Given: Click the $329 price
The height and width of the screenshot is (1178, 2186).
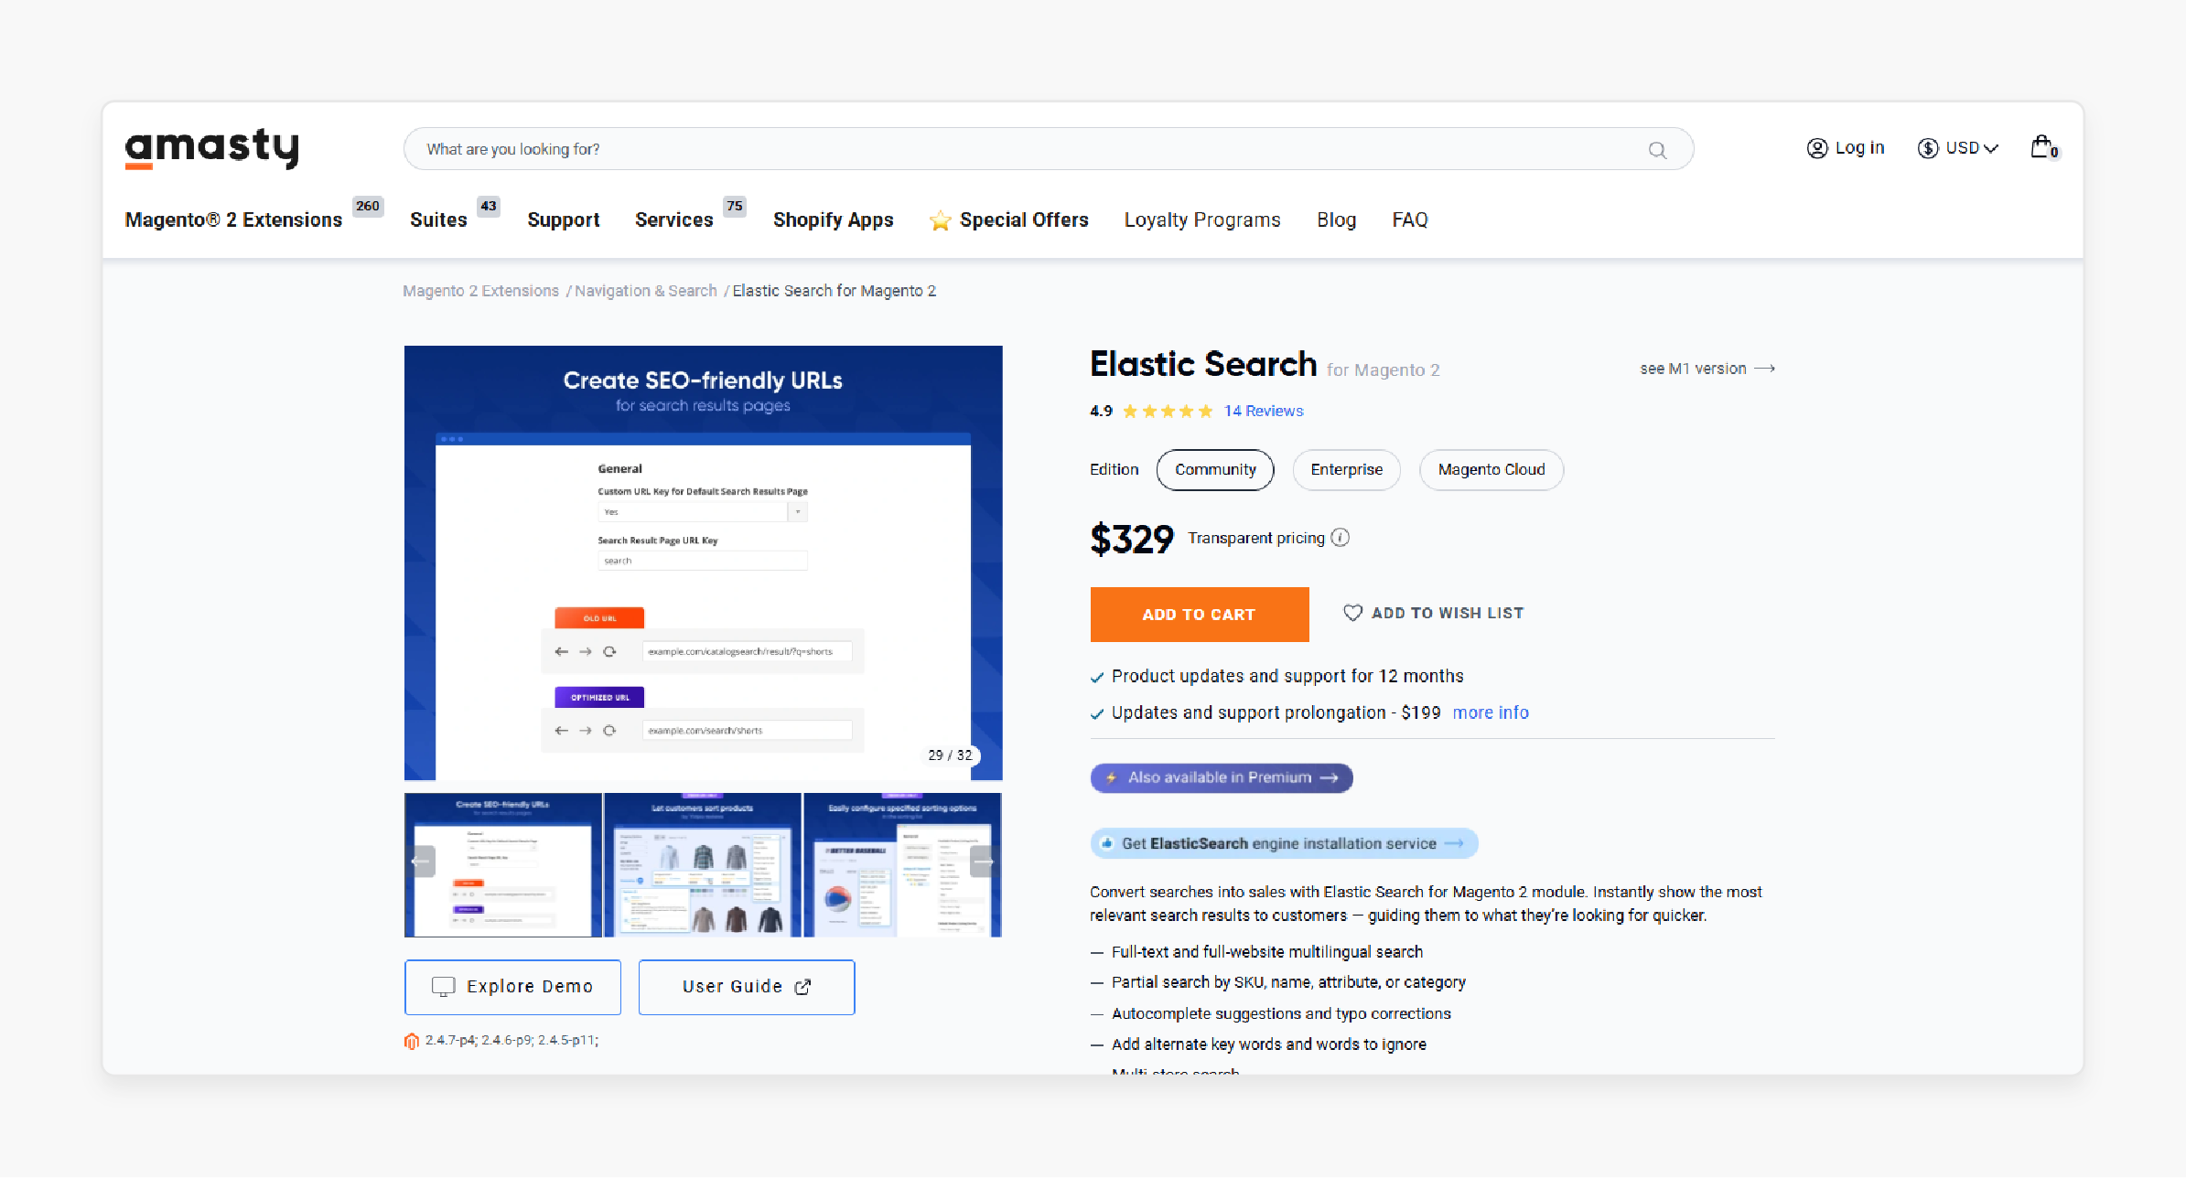Looking at the screenshot, I should click(1131, 539).
